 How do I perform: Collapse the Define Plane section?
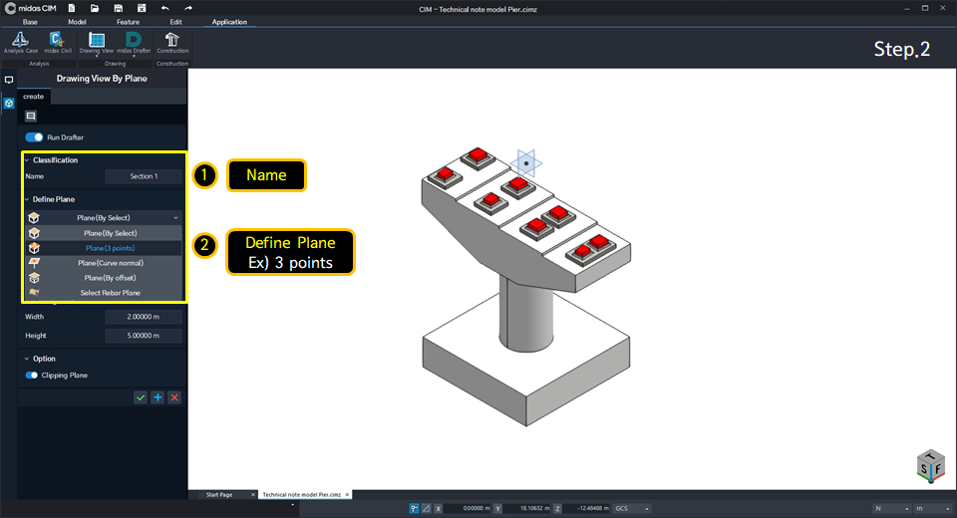26,199
